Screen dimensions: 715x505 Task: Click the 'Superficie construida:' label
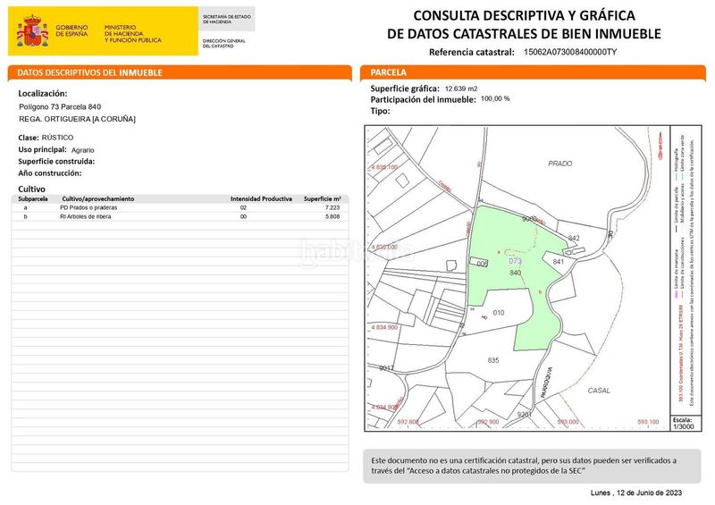coord(56,162)
